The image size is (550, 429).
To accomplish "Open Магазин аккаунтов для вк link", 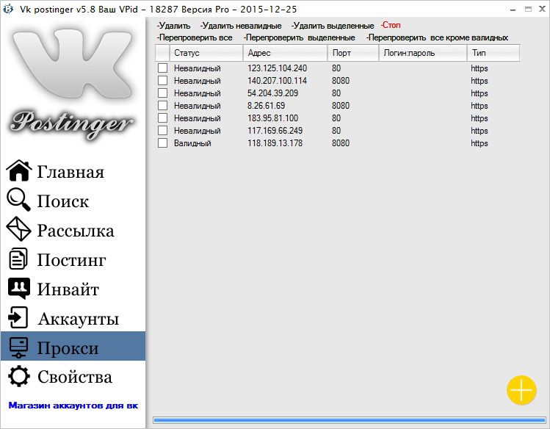I will click(x=73, y=405).
